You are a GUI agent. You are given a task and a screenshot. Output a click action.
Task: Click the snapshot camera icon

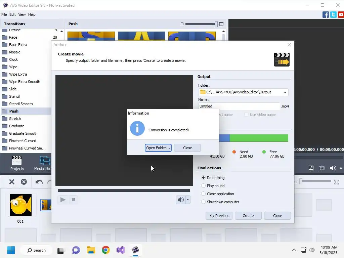322,168
